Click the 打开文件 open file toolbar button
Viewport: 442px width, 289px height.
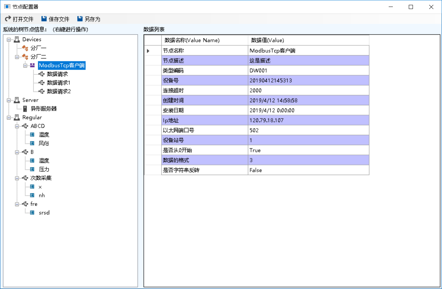(x=19, y=19)
